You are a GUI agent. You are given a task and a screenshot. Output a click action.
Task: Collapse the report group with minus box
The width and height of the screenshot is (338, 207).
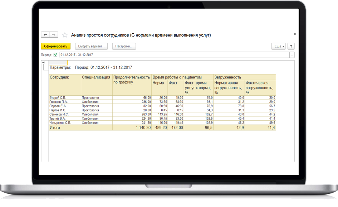tap(44, 63)
